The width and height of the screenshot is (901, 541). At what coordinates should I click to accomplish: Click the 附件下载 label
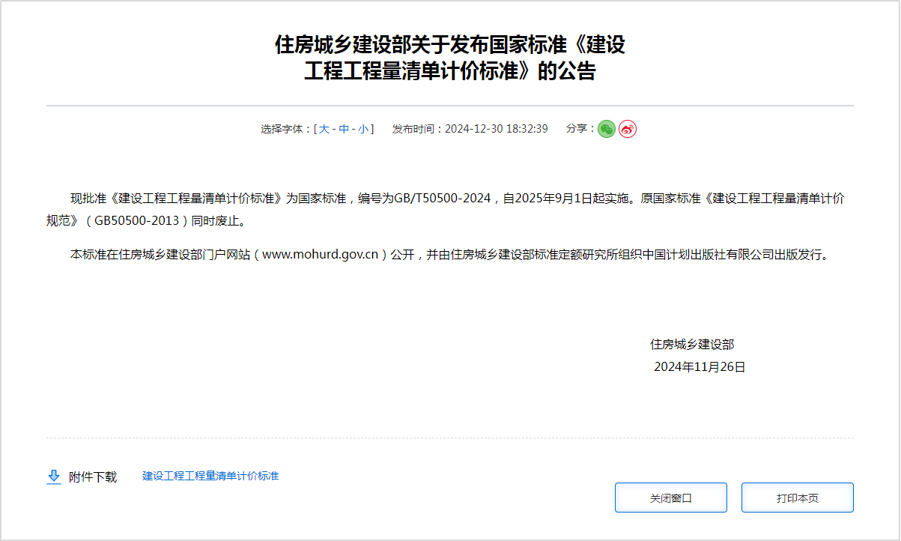[93, 477]
